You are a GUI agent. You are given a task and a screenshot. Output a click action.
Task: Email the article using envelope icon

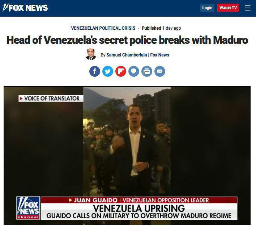(x=160, y=71)
